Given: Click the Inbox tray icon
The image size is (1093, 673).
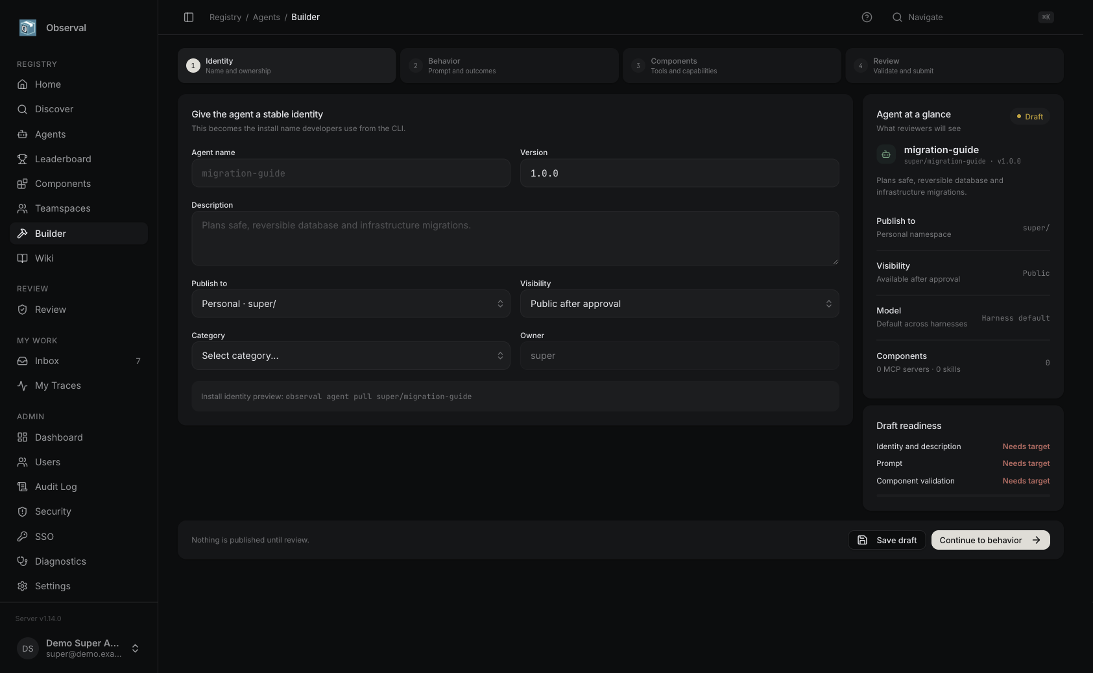Looking at the screenshot, I should (23, 361).
